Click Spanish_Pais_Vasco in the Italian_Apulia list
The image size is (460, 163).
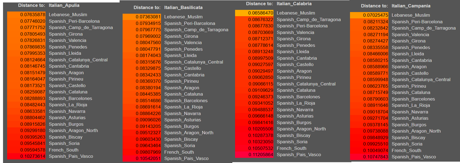(x=71, y=156)
